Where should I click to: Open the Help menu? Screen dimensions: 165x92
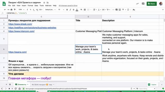[55, 6]
